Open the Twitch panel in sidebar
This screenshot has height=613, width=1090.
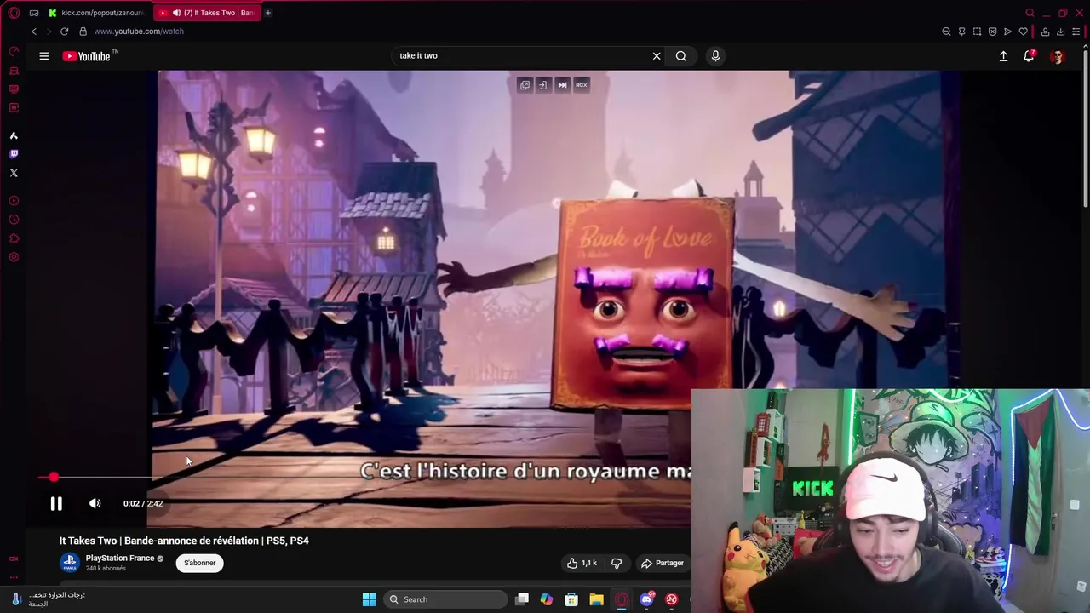(14, 154)
